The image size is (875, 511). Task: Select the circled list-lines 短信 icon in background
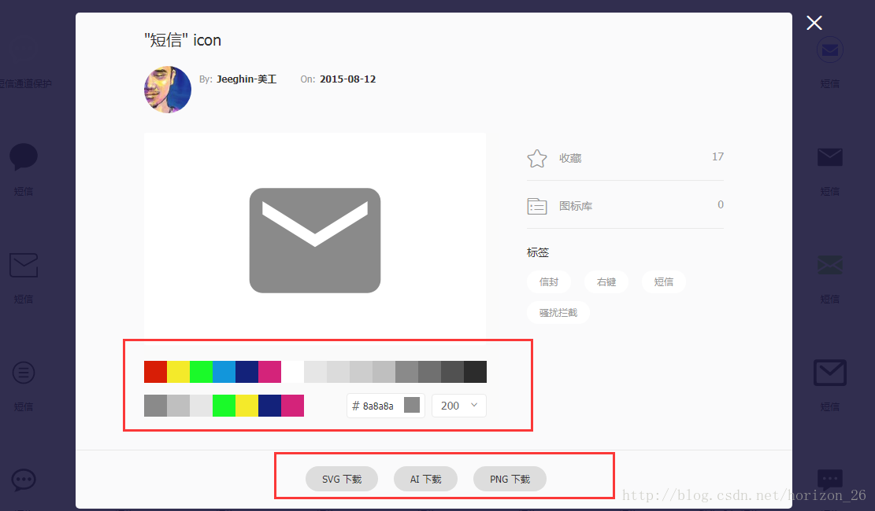point(24,373)
